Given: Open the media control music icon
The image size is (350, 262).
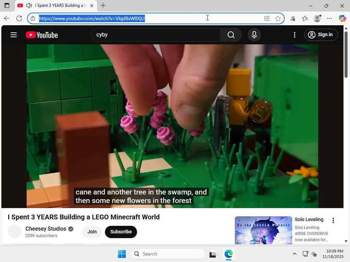Looking at the screenshot, I should [x=293, y=18].
